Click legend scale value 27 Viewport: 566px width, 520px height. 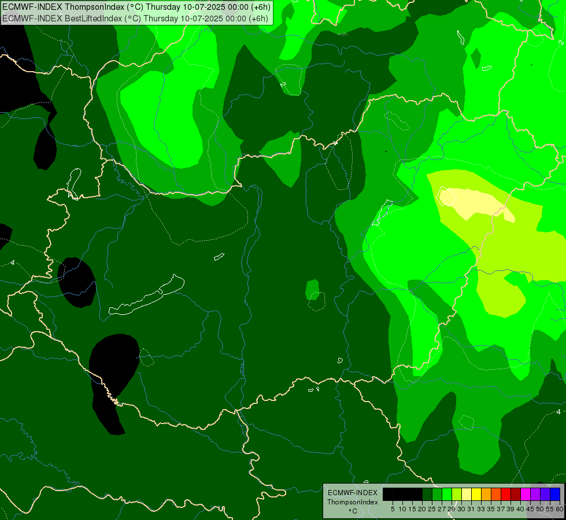coord(442,509)
